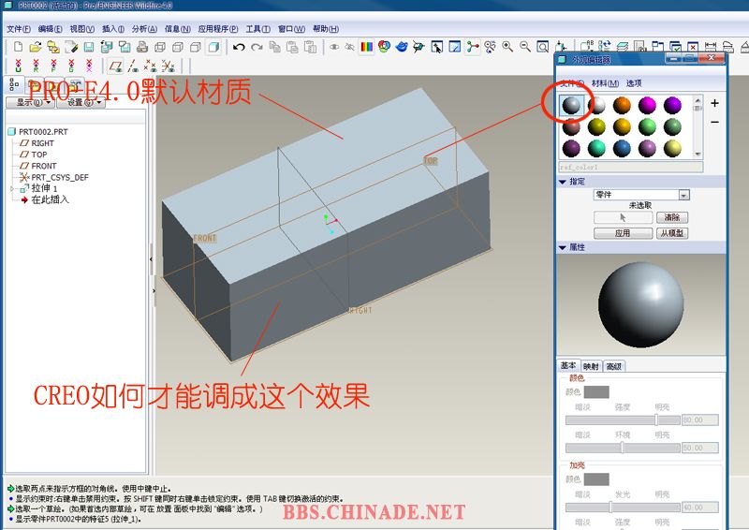Click the RGB circles appearance gallery icon
Viewport: 749px width, 530px height.
click(x=384, y=47)
